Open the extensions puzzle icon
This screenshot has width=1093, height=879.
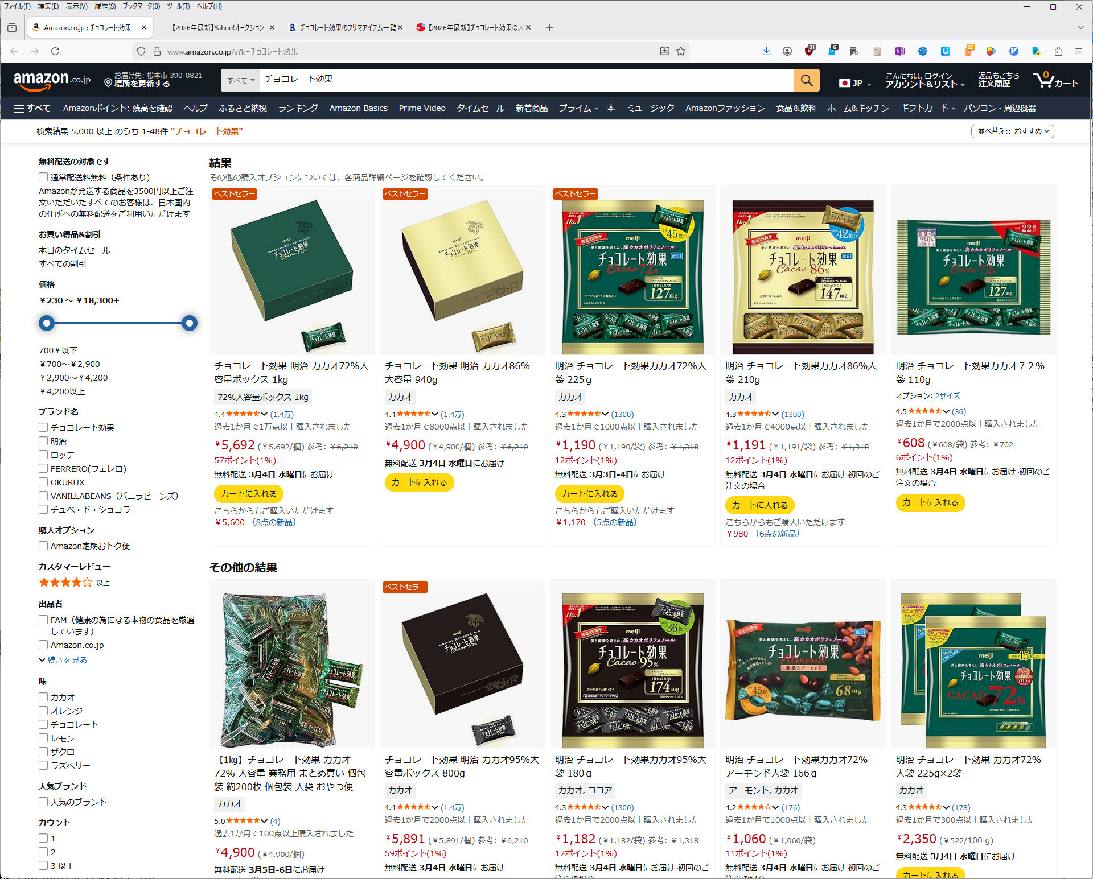1058,51
